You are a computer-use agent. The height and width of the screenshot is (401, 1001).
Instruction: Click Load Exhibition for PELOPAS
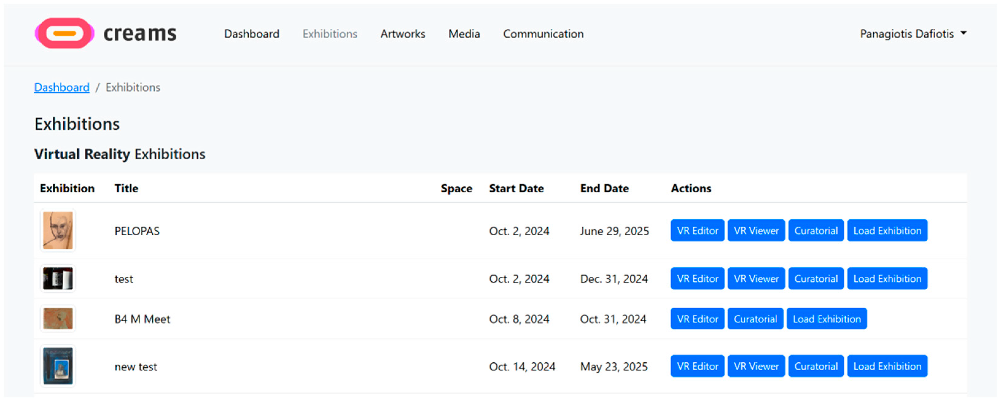click(x=887, y=231)
